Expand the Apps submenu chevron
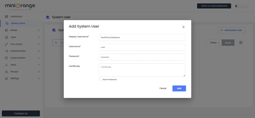Viewport: 255px width, 118px height. coord(39,37)
